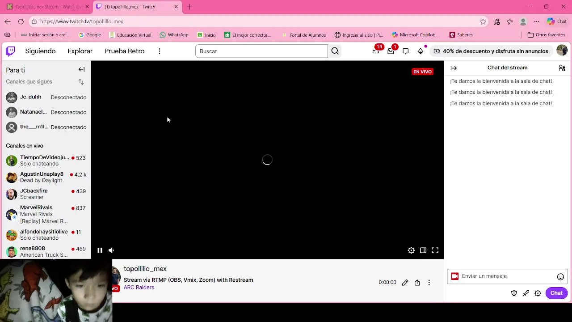
Task: Open the moderator shield icon in chat
Action: click(514, 293)
